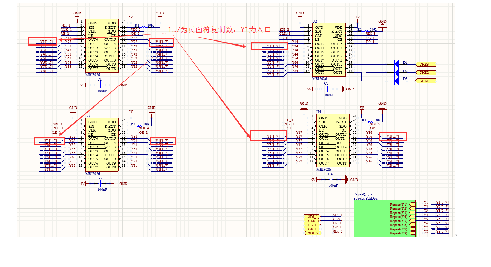This screenshot has width=491, height=267.
Task: Click the Repeat(Y3) sheet entry
Action: pos(402,213)
